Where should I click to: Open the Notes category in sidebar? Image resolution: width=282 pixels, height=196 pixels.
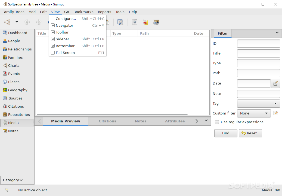tap(17, 131)
